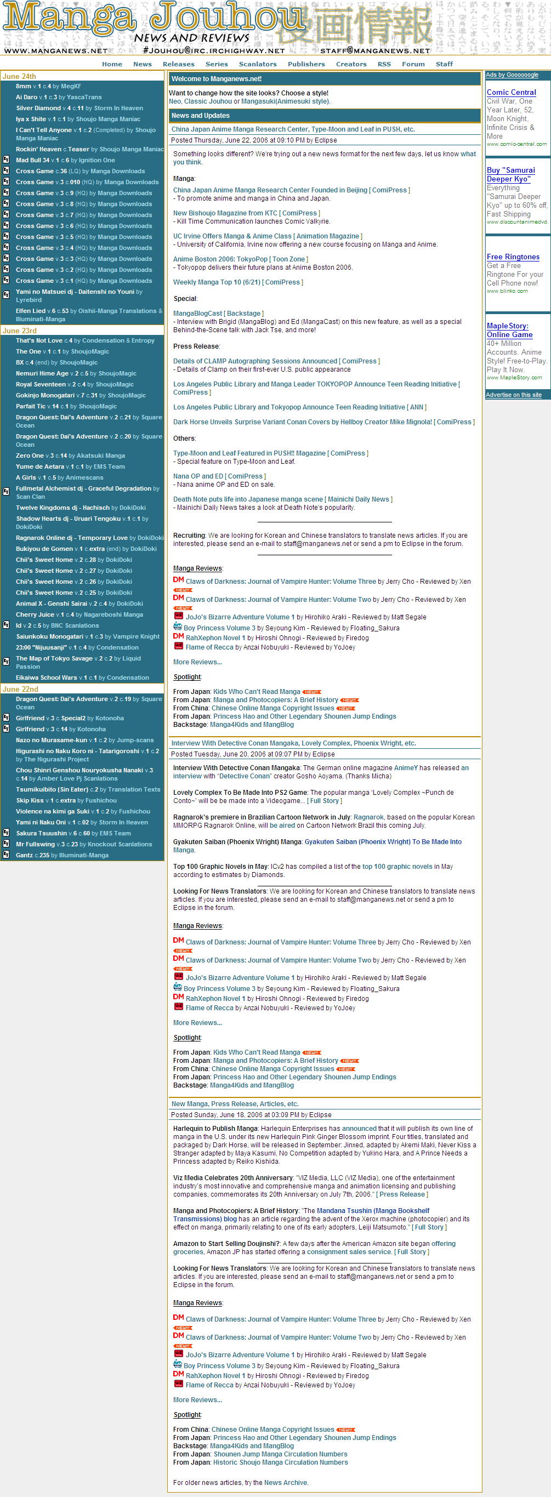Open the Staff menu item

click(444, 64)
